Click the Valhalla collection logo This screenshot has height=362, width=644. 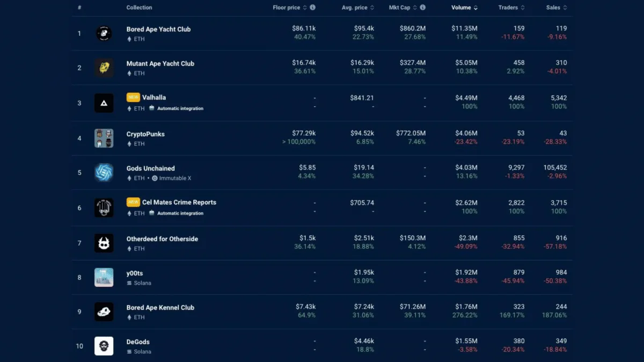[x=104, y=103]
